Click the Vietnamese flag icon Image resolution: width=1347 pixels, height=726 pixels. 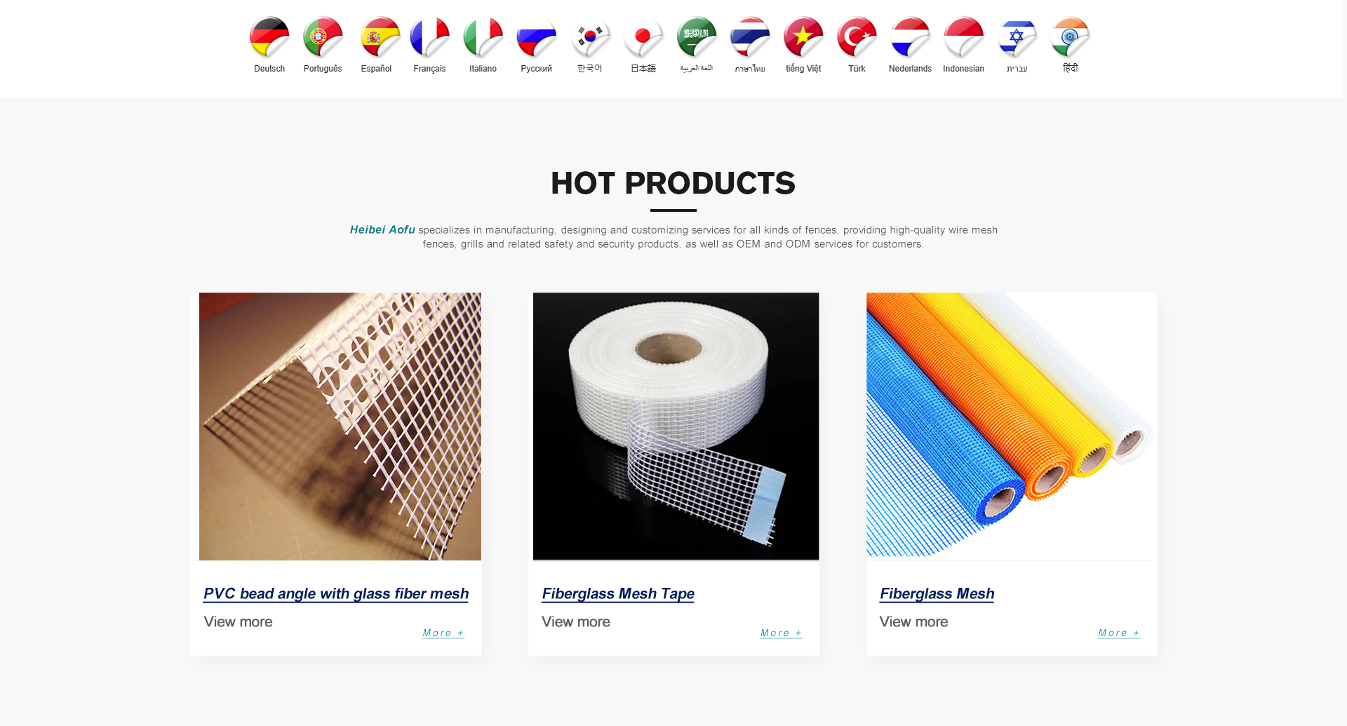803,37
